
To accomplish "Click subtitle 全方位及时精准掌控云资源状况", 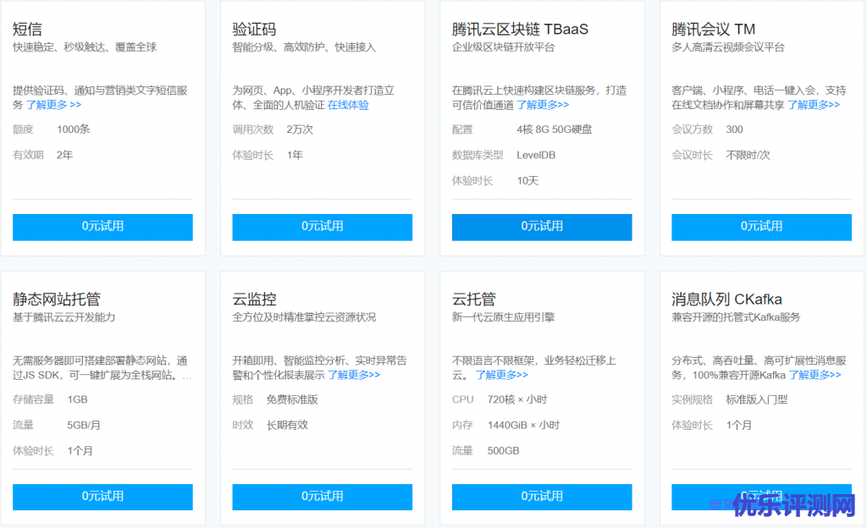I will coord(304,317).
